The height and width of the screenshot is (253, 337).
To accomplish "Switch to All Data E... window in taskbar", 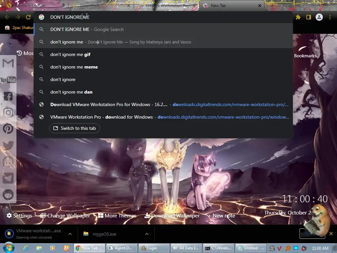I will click(x=186, y=248).
